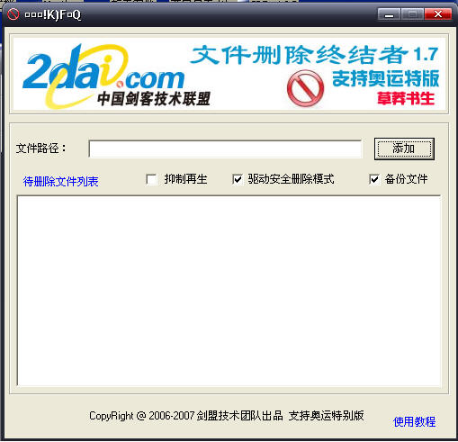Uncheck the 驱动安全删除模式 option
This screenshot has height=442, width=458.
point(238,180)
